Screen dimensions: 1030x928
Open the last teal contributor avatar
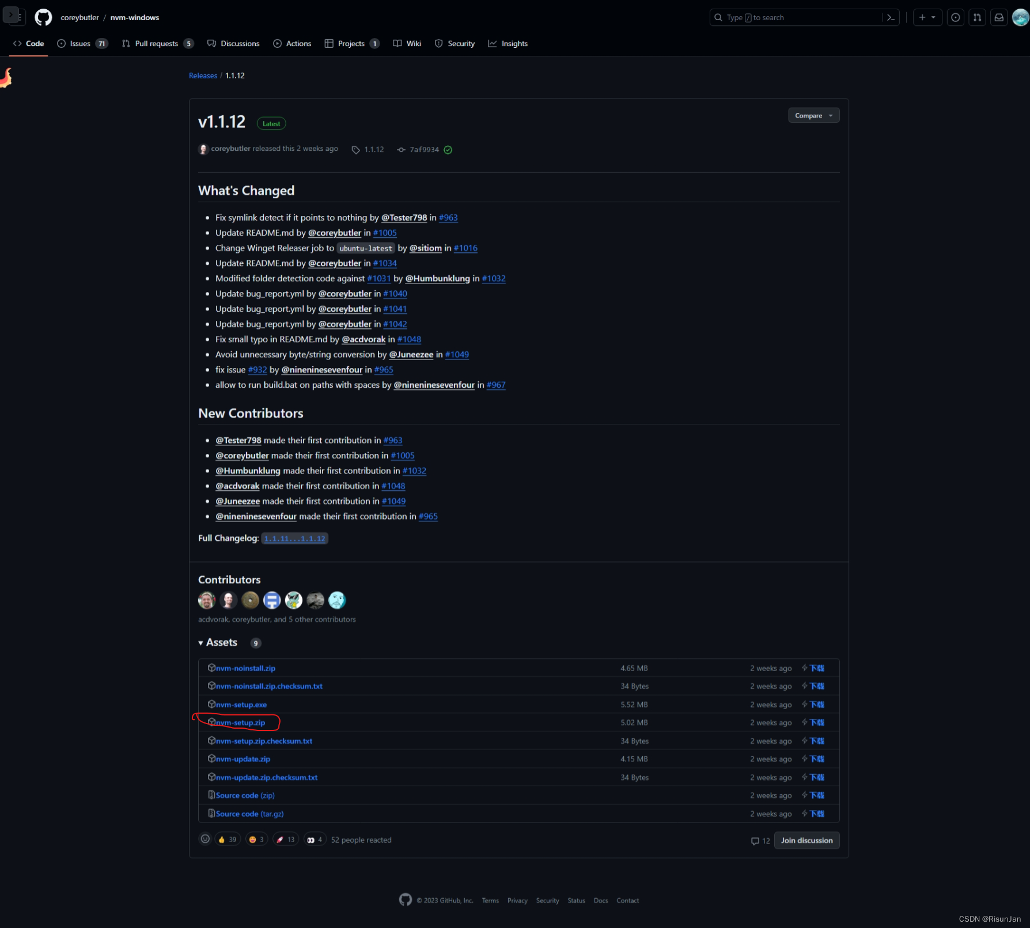pyautogui.click(x=337, y=600)
